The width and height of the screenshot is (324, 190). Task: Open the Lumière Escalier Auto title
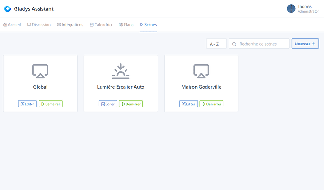tap(121, 87)
